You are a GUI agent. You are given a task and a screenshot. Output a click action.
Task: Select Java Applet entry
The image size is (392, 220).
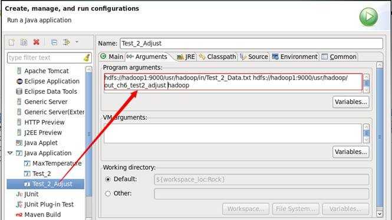click(x=41, y=143)
